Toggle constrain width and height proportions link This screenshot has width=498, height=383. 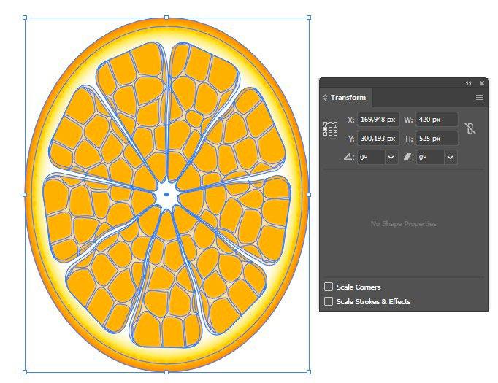click(470, 128)
